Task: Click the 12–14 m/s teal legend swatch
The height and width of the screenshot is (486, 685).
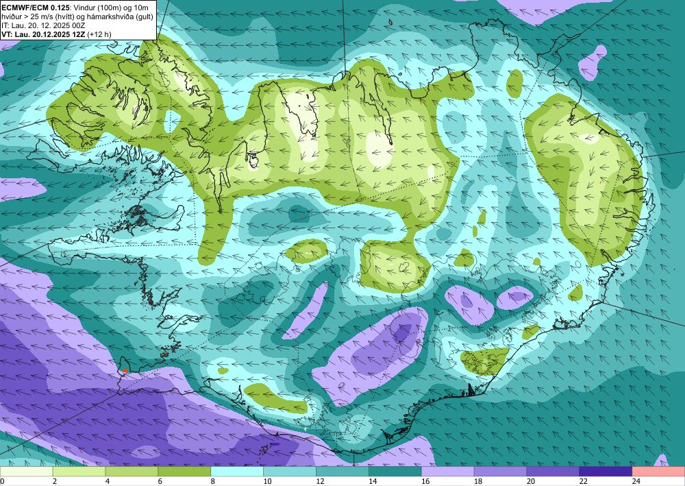Action: (x=342, y=472)
